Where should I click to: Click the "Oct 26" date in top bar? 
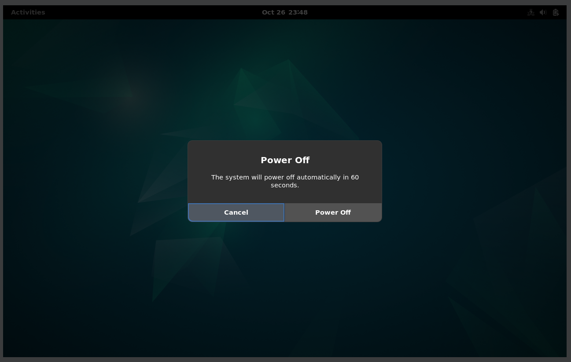[x=273, y=12]
